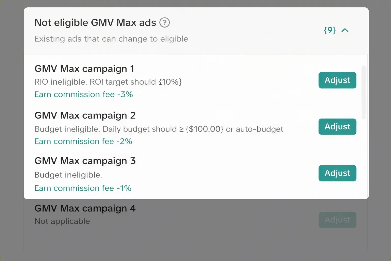This screenshot has height=261, width=391.
Task: Select the {9} ad count indicator
Action: click(330, 30)
